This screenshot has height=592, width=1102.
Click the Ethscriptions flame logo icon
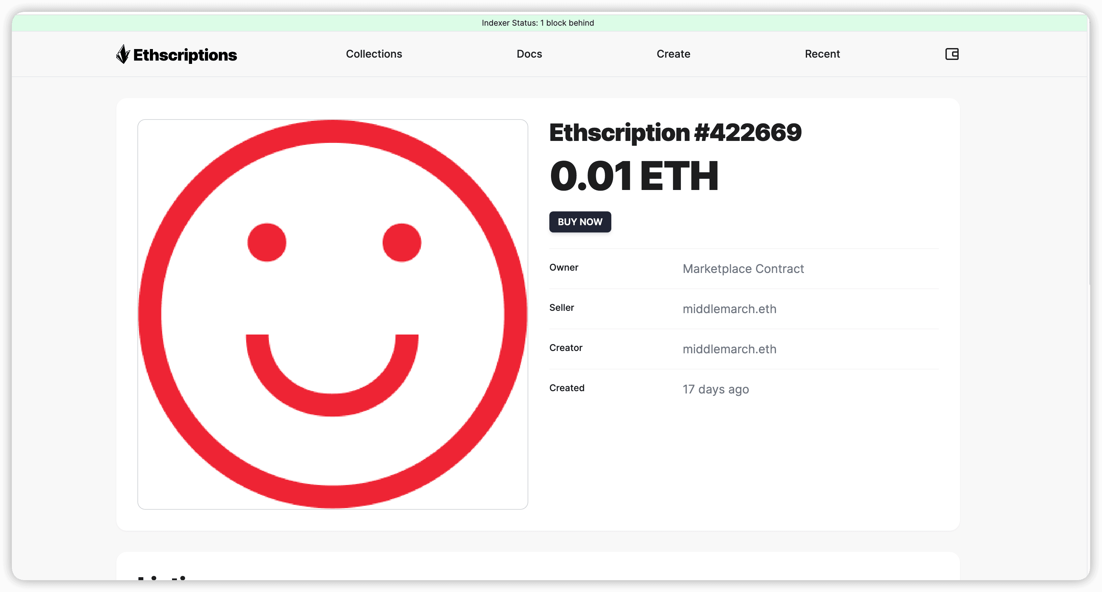[x=123, y=54]
